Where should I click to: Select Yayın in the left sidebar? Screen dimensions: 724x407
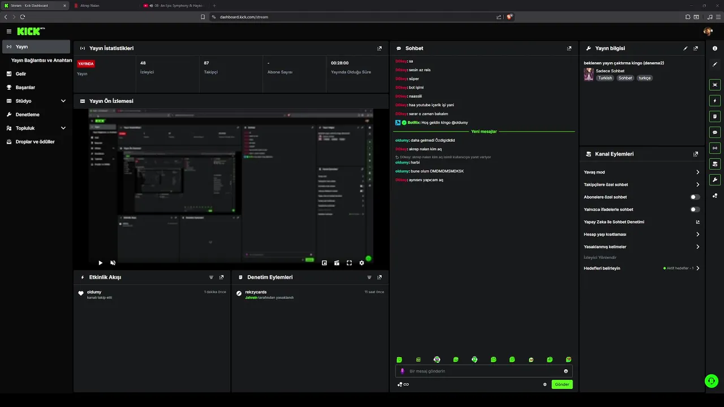36,47
